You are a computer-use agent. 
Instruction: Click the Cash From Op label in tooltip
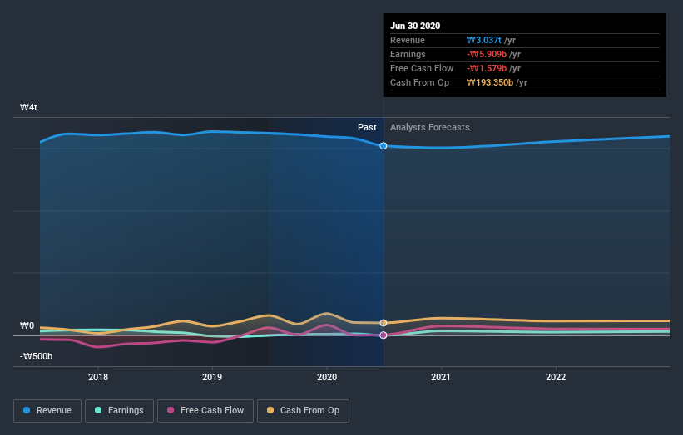[x=419, y=82]
